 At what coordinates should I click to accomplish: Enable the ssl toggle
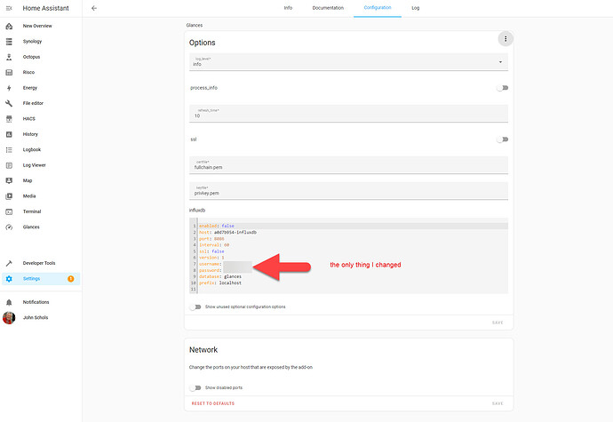pos(503,139)
